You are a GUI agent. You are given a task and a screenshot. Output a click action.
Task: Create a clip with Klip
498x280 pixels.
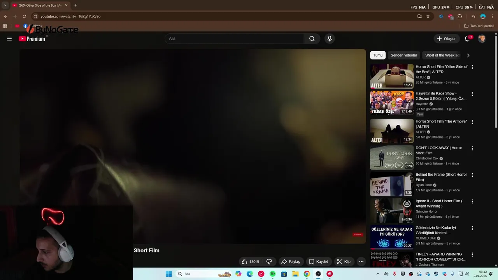[x=344, y=262]
